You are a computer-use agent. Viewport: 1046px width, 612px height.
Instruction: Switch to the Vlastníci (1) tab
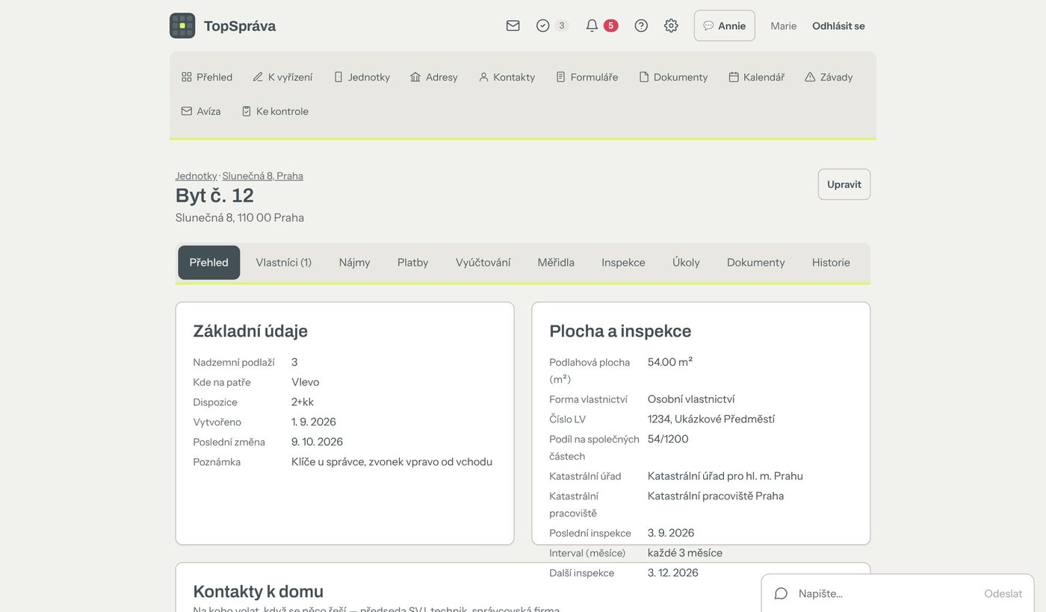[x=284, y=263]
